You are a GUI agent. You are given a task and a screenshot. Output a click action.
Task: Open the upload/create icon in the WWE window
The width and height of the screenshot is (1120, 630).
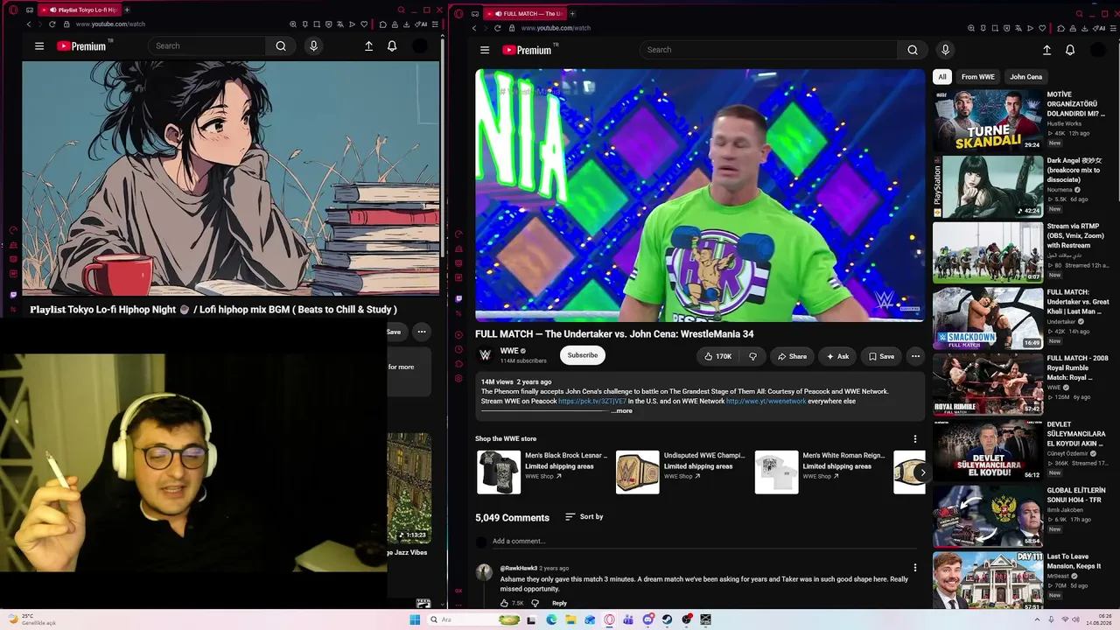(1046, 50)
